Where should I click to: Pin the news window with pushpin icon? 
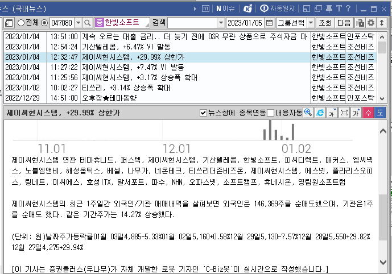(x=329, y=9)
